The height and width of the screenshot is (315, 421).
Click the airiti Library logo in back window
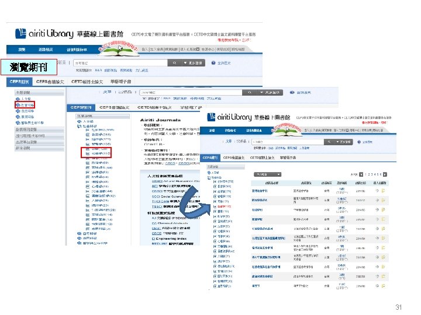pos(44,33)
